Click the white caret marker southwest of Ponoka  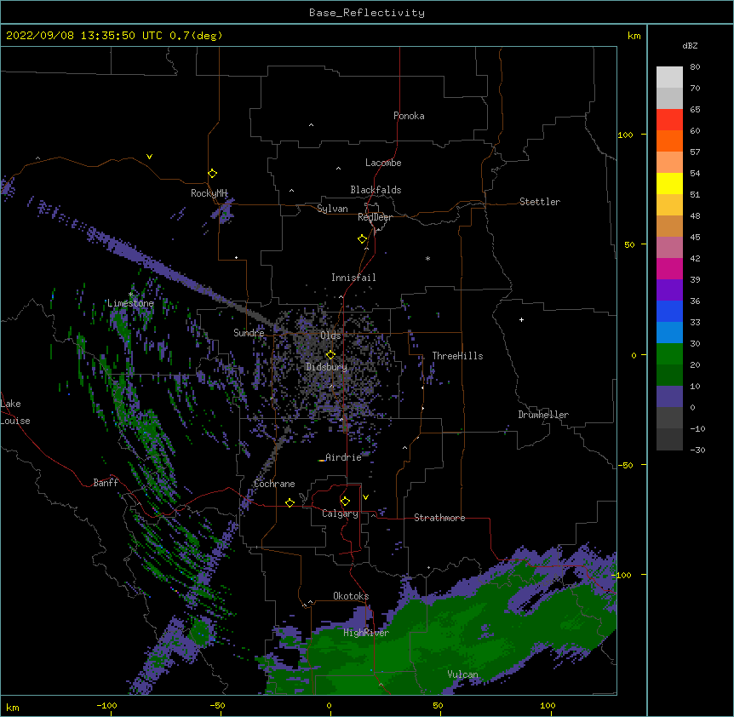coord(311,125)
